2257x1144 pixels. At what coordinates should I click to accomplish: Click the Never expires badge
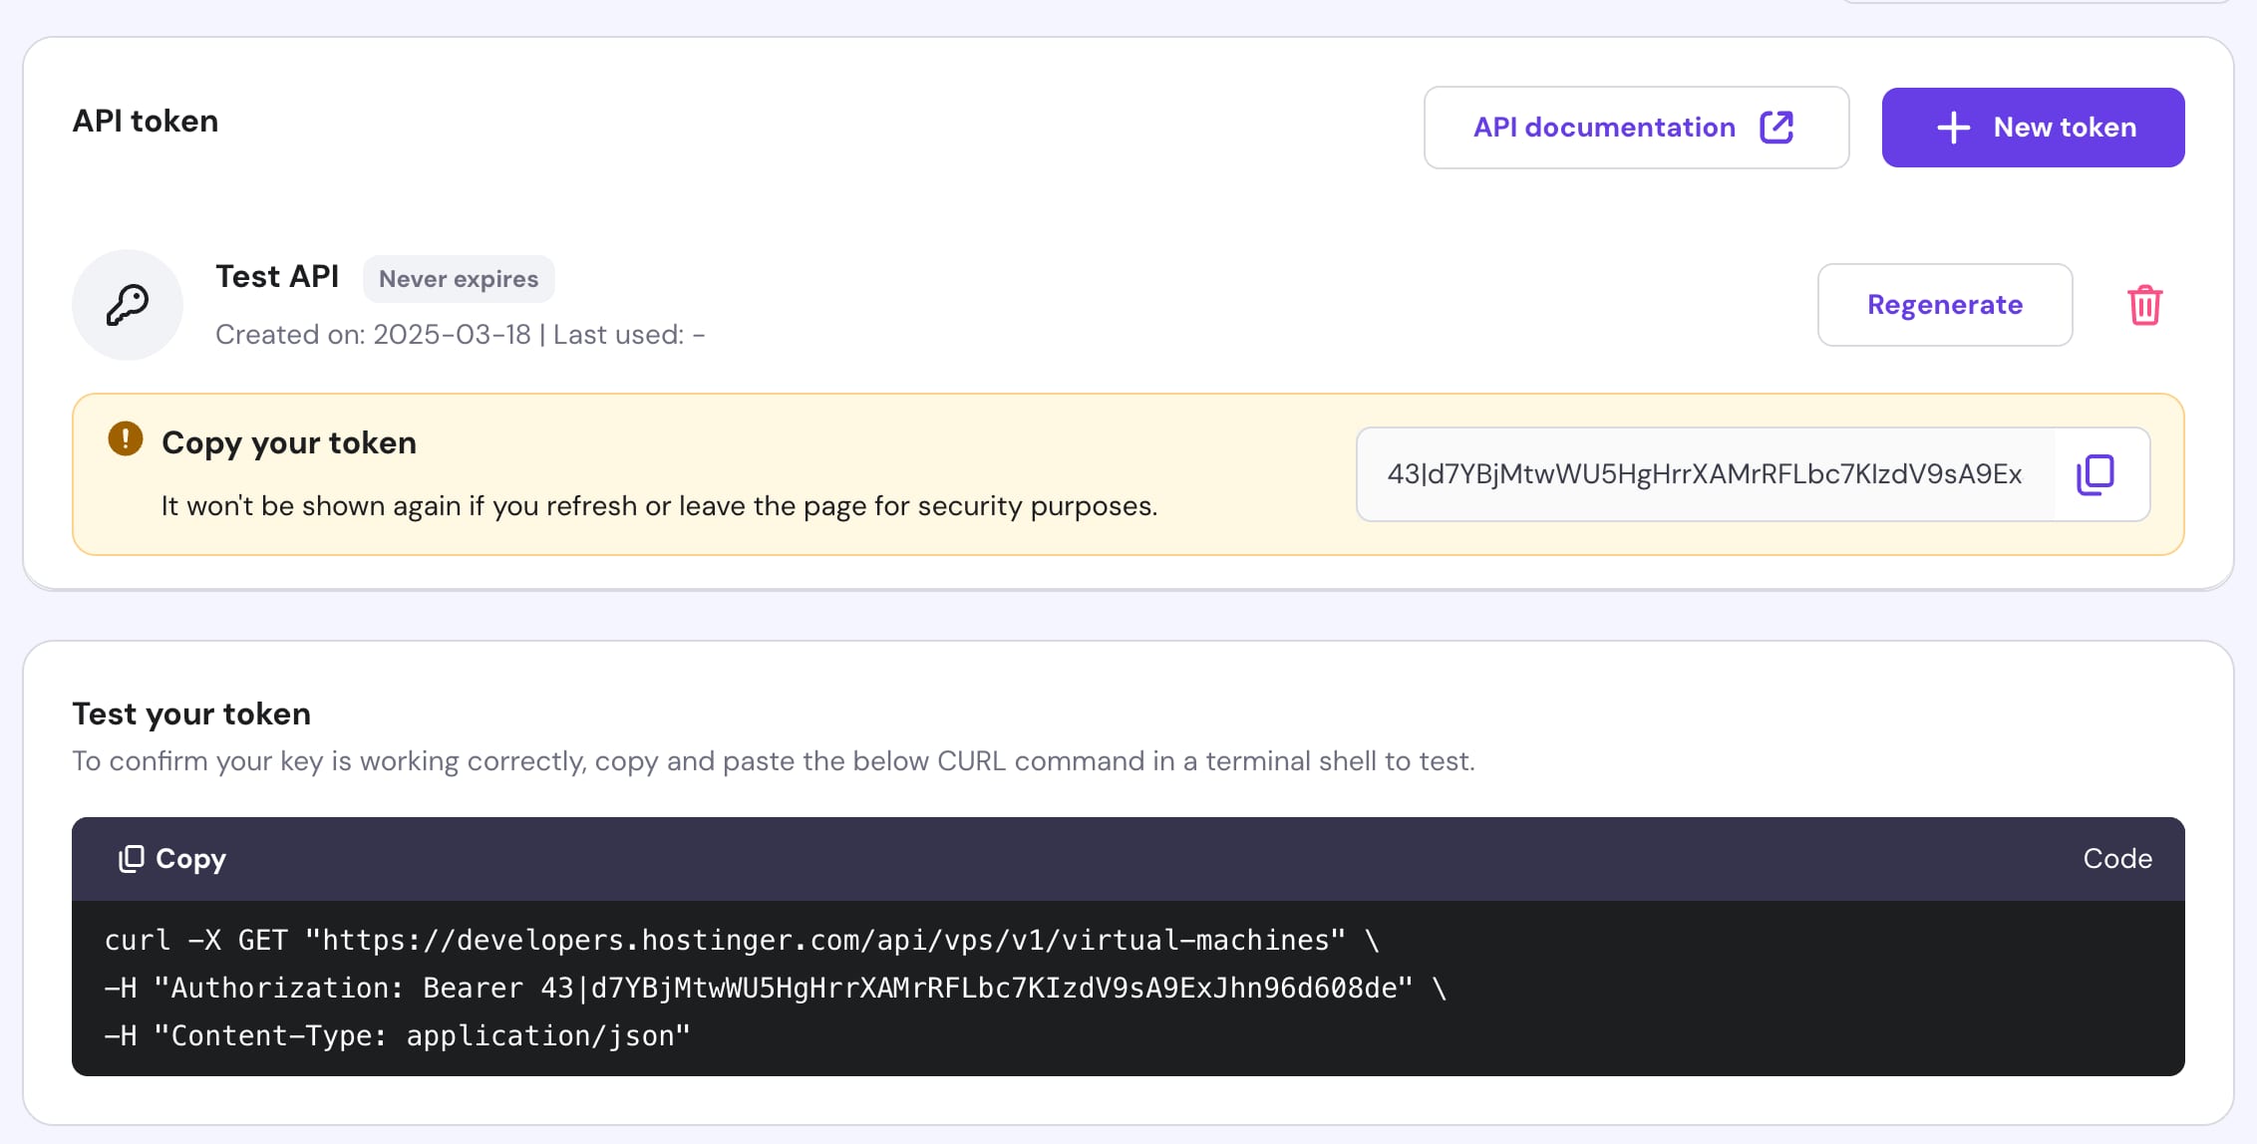coord(459,279)
